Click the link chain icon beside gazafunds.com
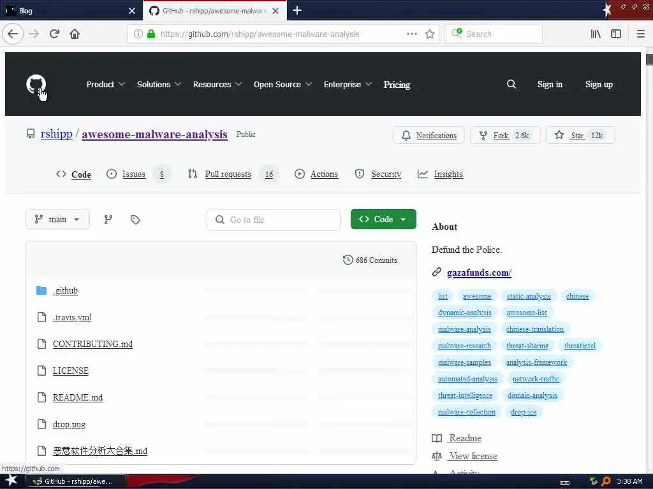653x489 pixels. (436, 272)
